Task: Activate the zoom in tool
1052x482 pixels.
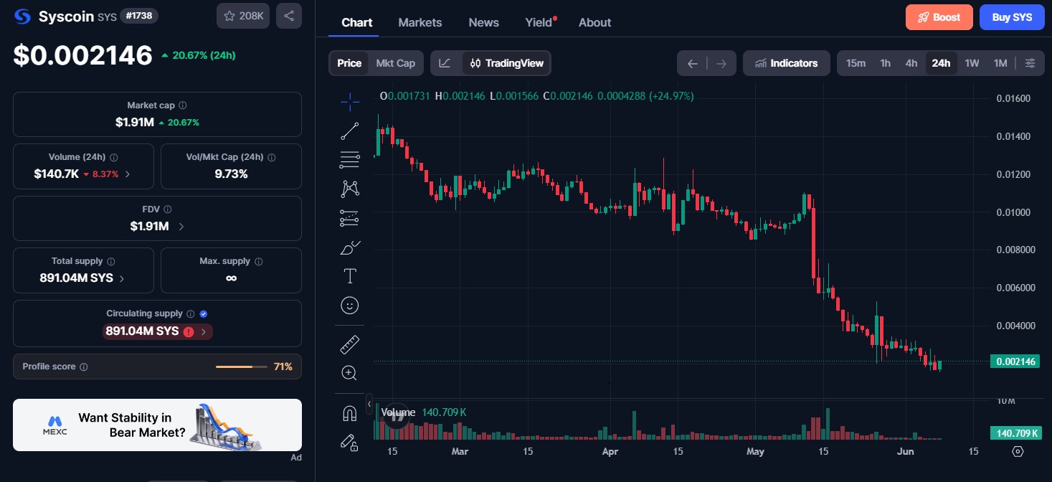Action: click(x=350, y=373)
